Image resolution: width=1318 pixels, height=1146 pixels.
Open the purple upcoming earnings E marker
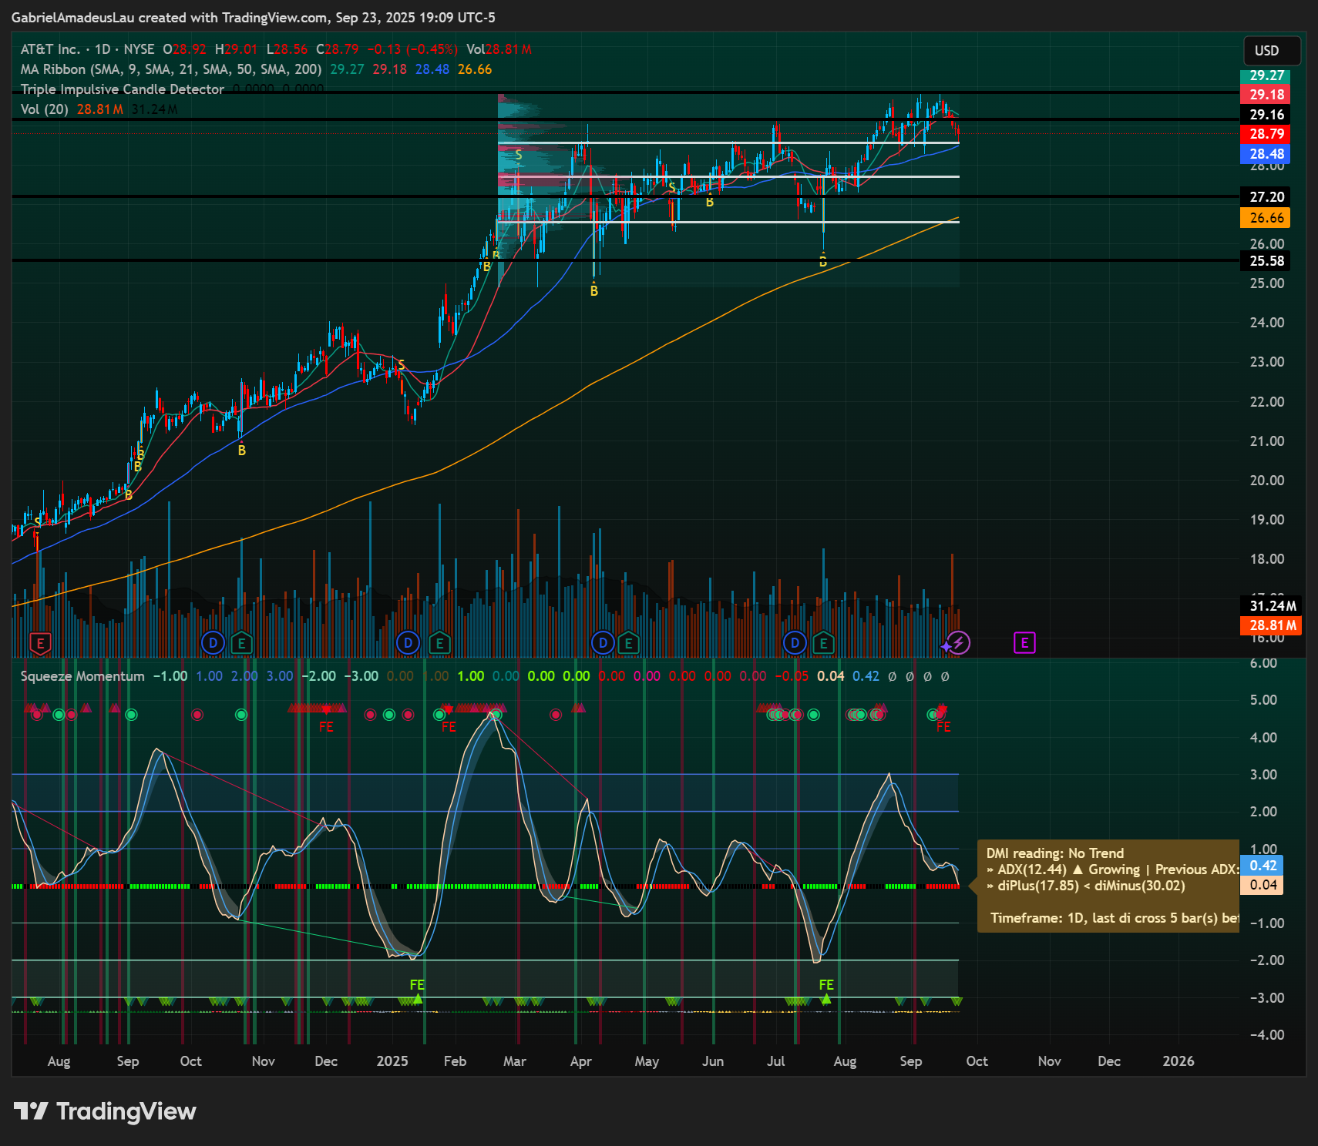pyautogui.click(x=1024, y=642)
